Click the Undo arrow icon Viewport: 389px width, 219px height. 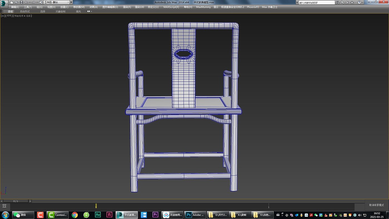tap(26, 2)
